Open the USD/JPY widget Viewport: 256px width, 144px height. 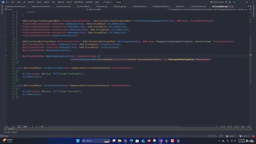point(8,141)
